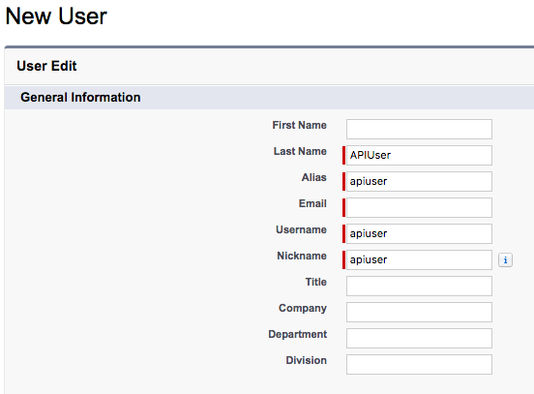Click into the Company text box

pos(419,313)
